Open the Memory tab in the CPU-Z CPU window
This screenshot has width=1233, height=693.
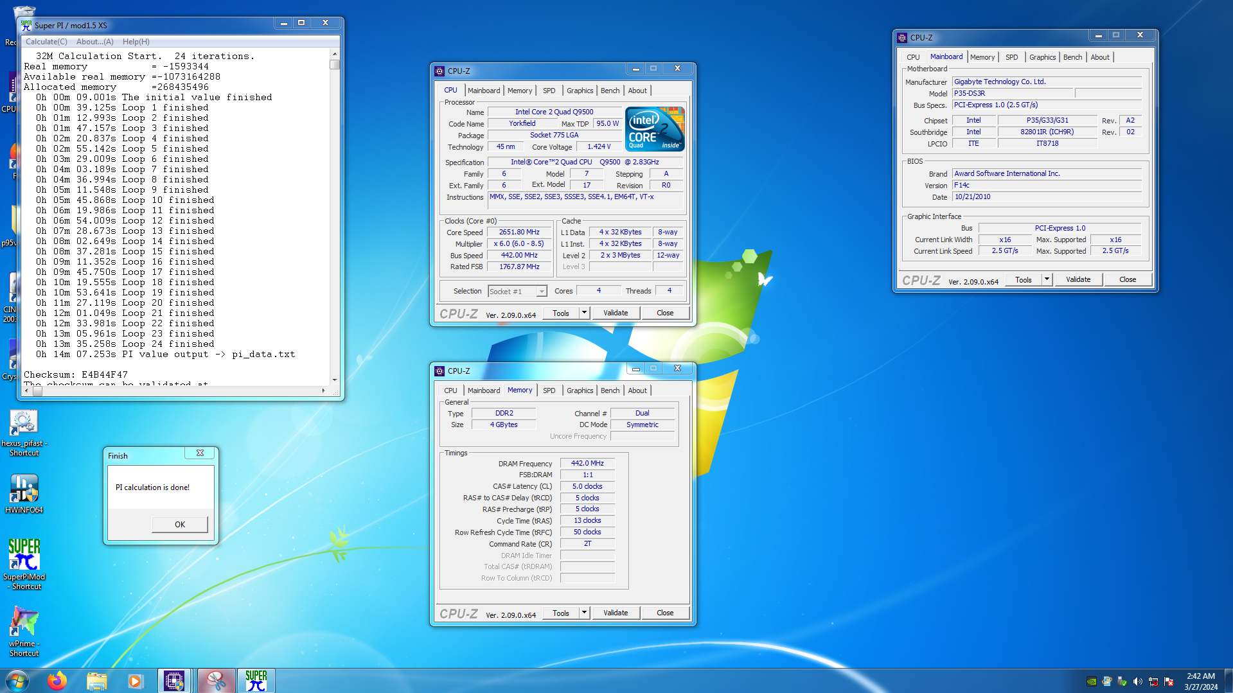pos(520,91)
